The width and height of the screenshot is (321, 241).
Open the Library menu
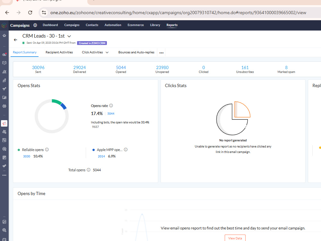pyautogui.click(x=155, y=25)
